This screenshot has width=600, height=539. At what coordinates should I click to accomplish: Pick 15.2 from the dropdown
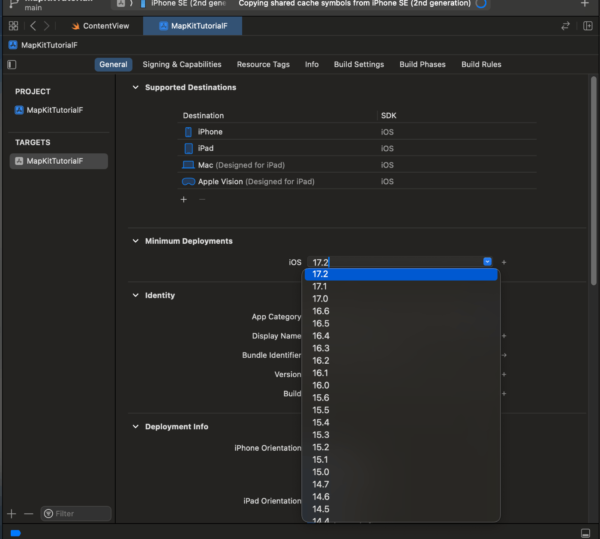tap(401, 447)
